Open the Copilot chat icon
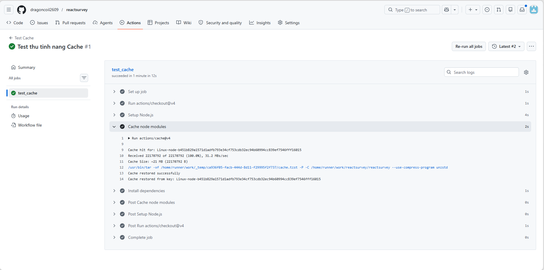Viewport: 544px width, 270px height. [x=447, y=10]
